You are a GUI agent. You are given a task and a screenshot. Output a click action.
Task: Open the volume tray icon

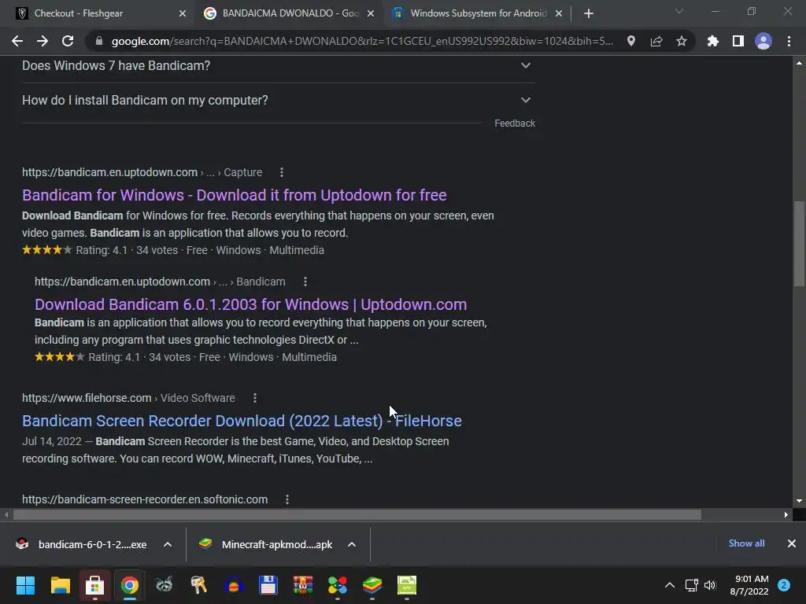click(710, 585)
